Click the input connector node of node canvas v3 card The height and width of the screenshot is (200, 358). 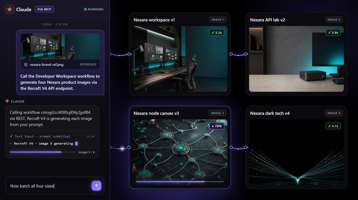click(x=129, y=147)
